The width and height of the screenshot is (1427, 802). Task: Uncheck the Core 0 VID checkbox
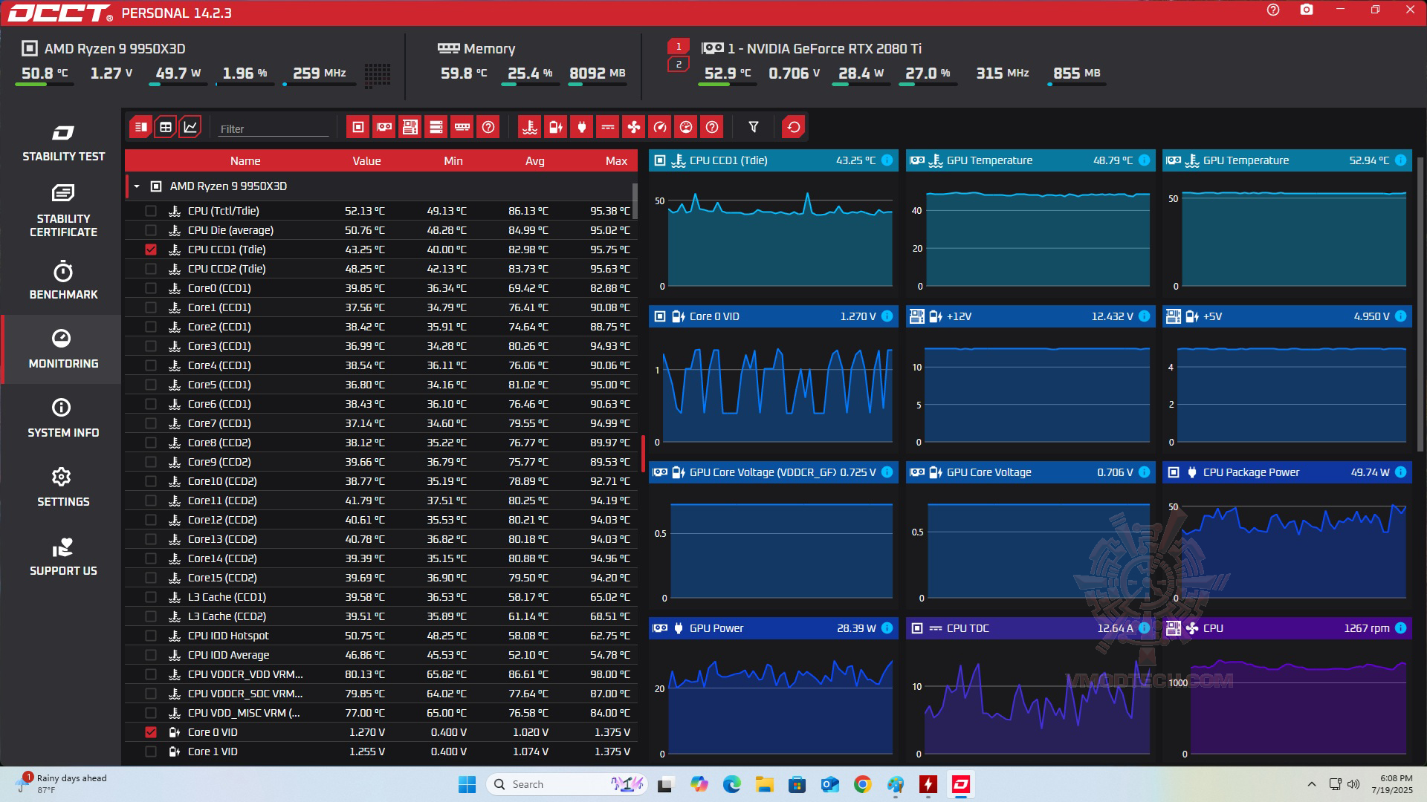click(x=151, y=732)
